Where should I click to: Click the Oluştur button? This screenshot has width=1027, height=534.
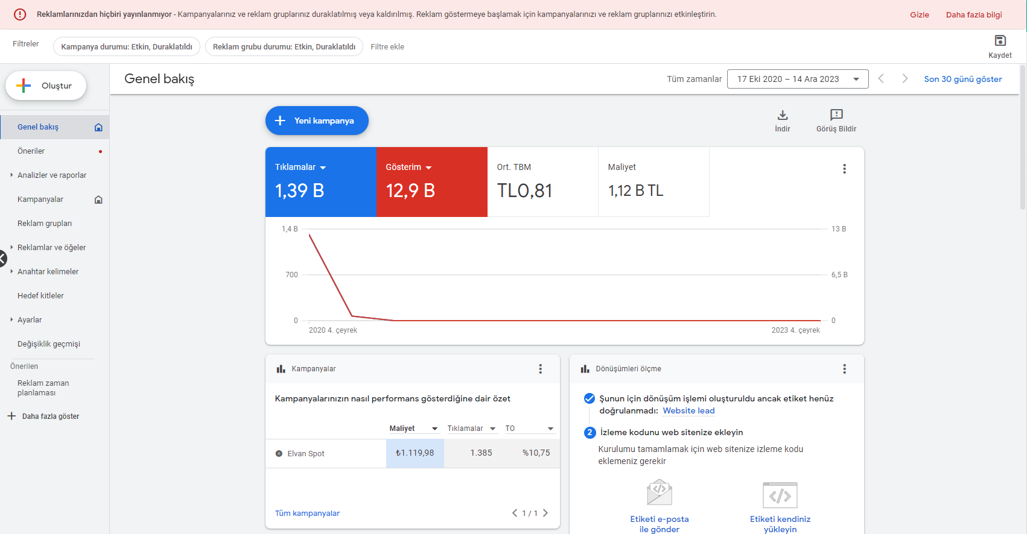tap(46, 86)
